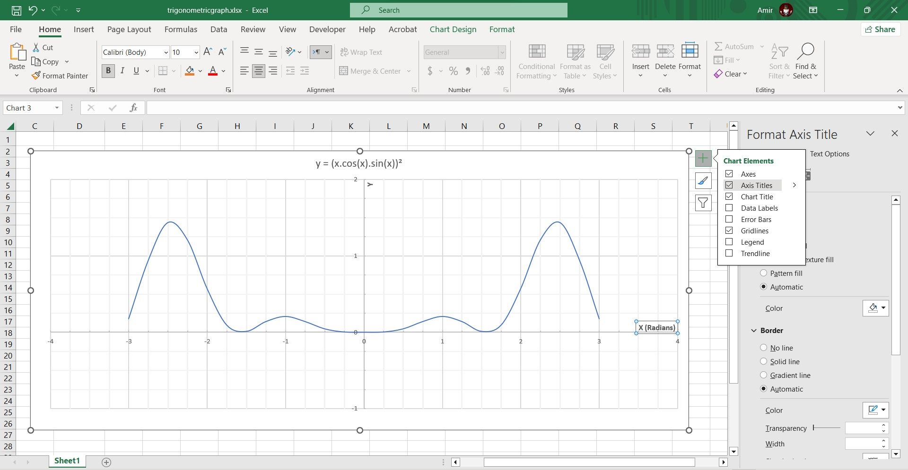
Task: Click Center align icon
Action: click(259, 71)
